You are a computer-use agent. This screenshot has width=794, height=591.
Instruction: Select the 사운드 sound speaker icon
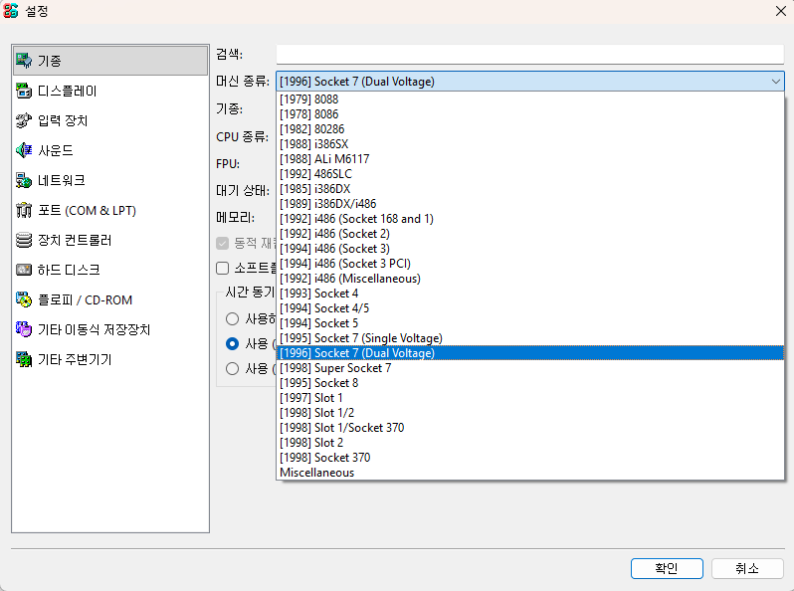[24, 150]
